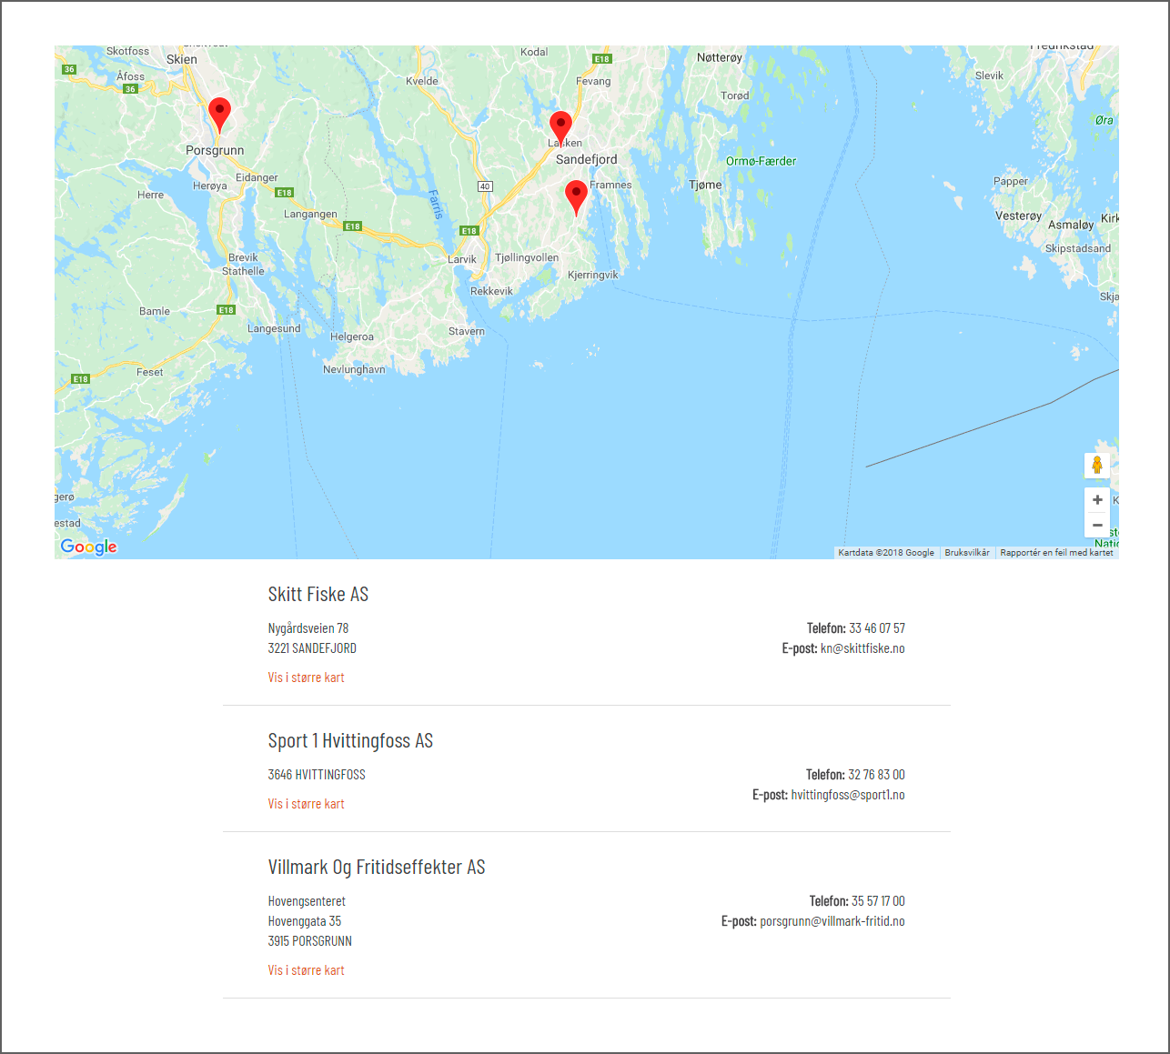Open Street View with the Pegman icon
Image resolution: width=1170 pixels, height=1054 pixels.
pos(1097,465)
